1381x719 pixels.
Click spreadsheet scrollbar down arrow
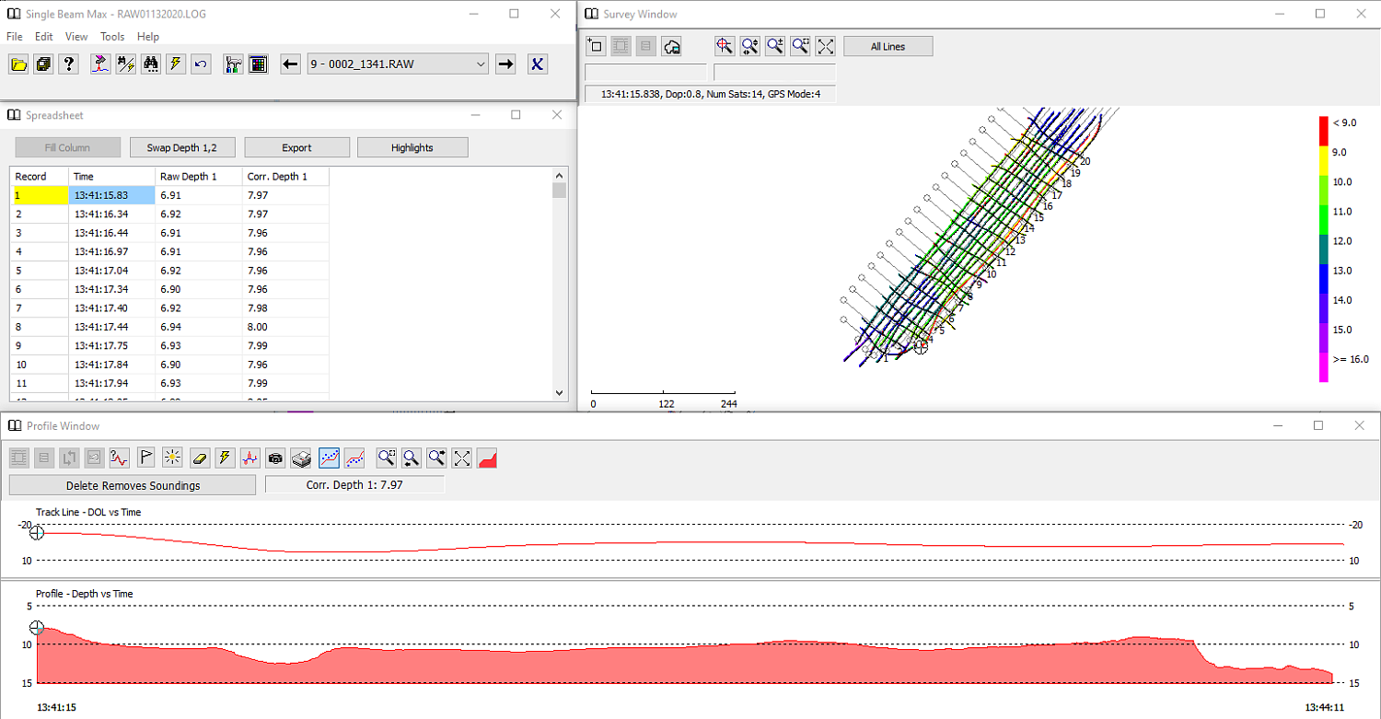(559, 392)
